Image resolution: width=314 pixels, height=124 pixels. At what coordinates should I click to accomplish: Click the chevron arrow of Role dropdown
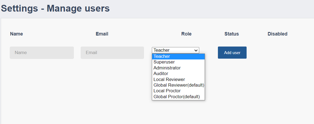point(196,50)
